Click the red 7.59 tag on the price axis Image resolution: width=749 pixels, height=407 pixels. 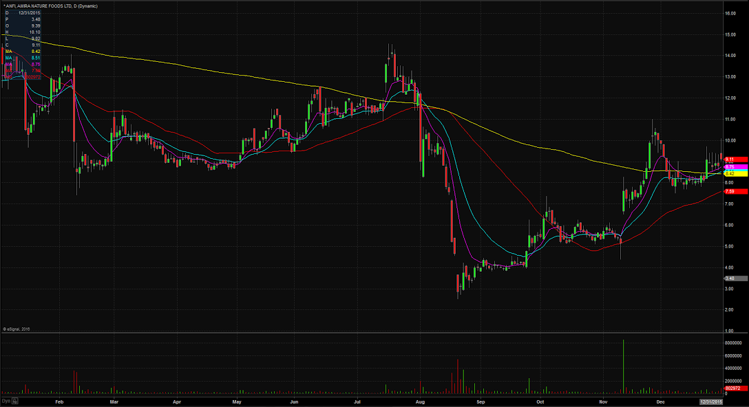tap(736, 191)
